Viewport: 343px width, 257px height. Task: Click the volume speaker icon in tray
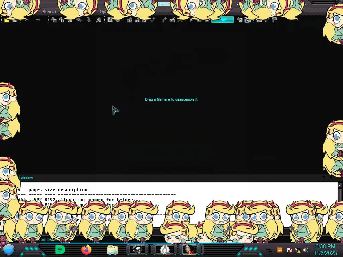[305, 250]
